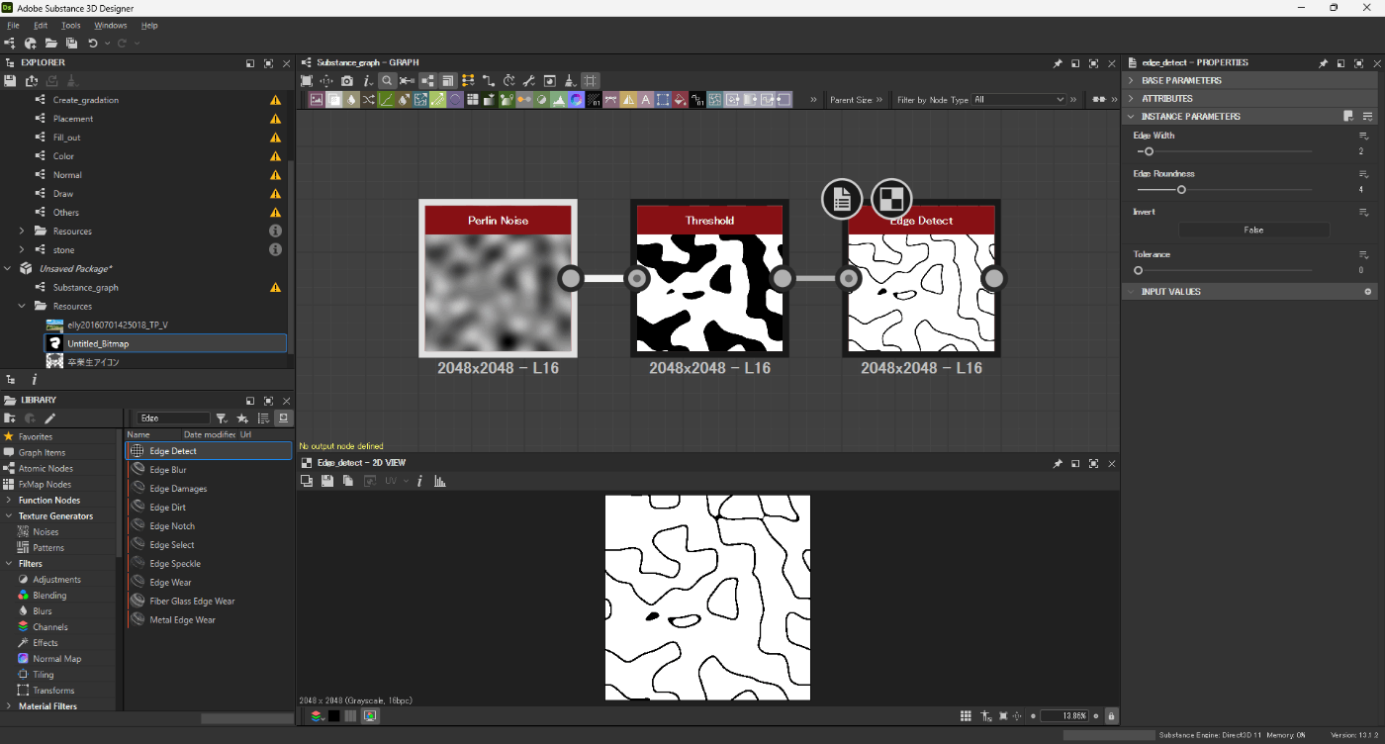1385x744 pixels.
Task: Add search to favorites with star-plus icon
Action: [242, 418]
